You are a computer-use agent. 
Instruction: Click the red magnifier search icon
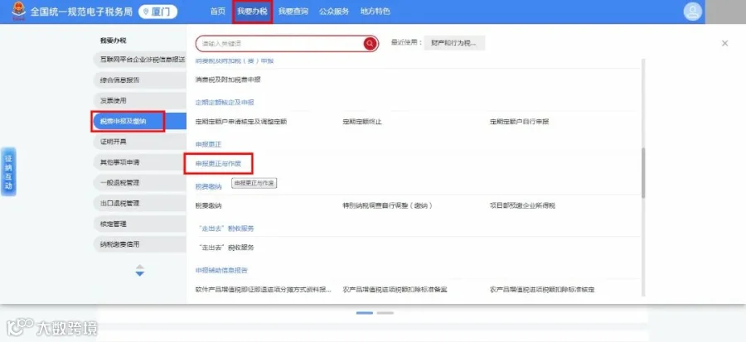370,44
